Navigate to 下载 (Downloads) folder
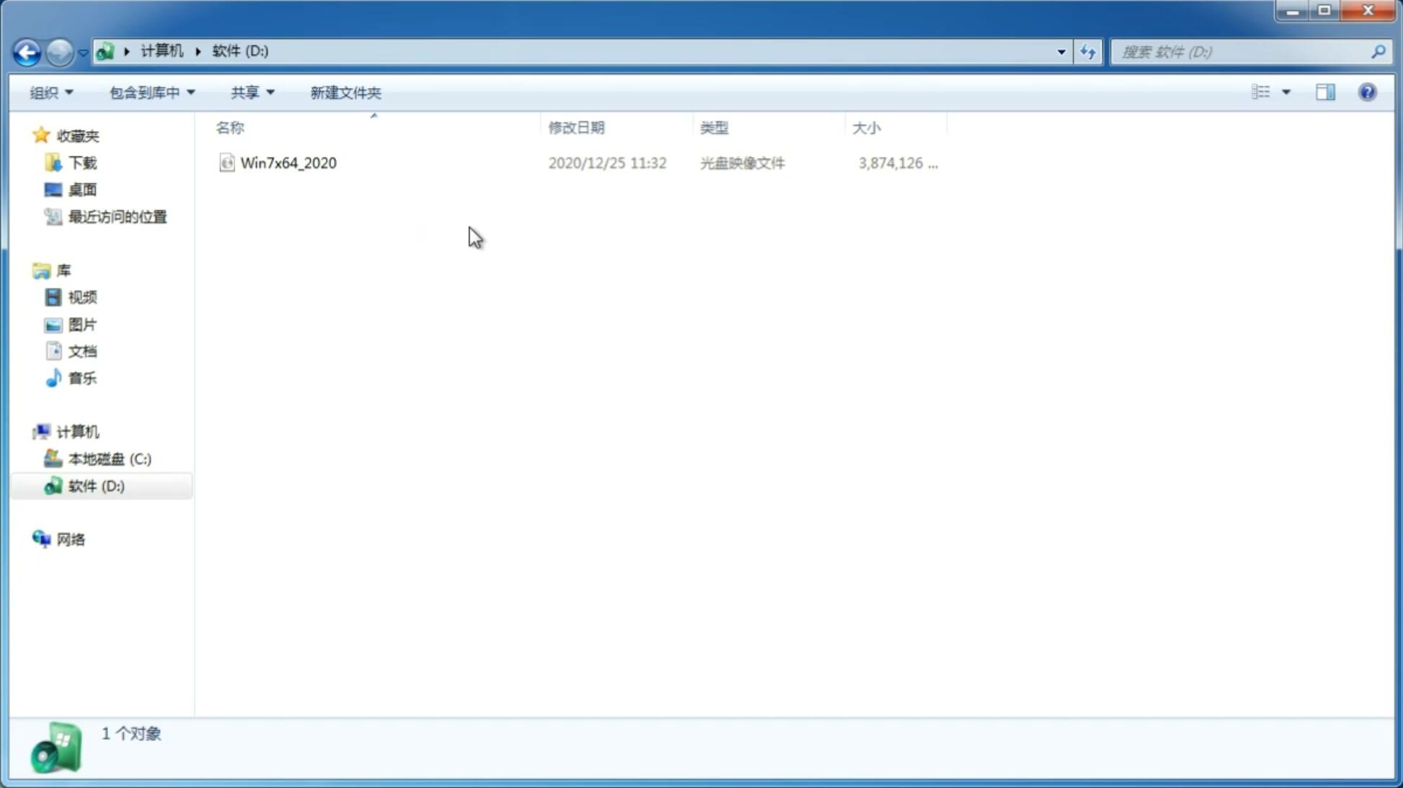The height and width of the screenshot is (788, 1403). [x=82, y=161]
